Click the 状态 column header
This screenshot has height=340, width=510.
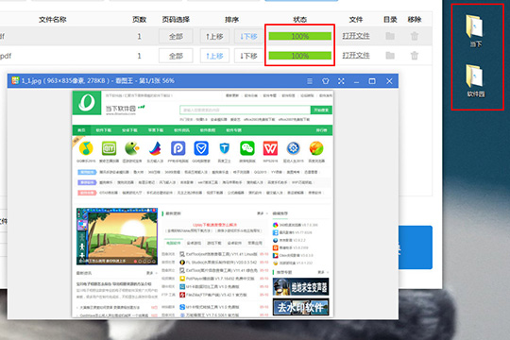coord(300,20)
